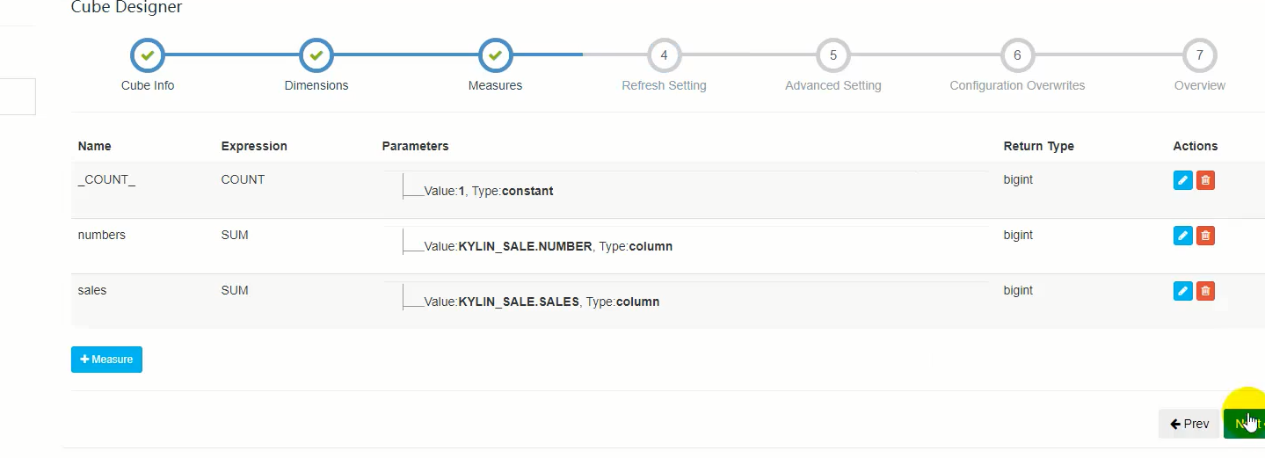Jump to step 6 Configuration Overwrites

click(1017, 55)
